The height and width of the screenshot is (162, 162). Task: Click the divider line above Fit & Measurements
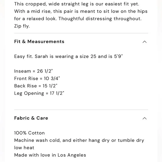tap(81, 33)
